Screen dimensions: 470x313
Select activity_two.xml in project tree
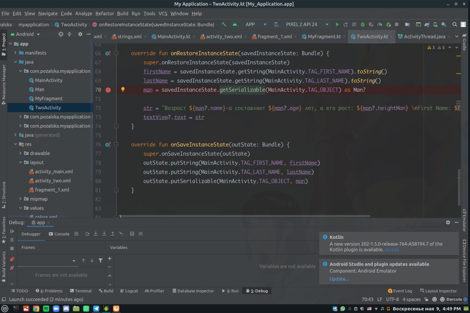[53, 181]
